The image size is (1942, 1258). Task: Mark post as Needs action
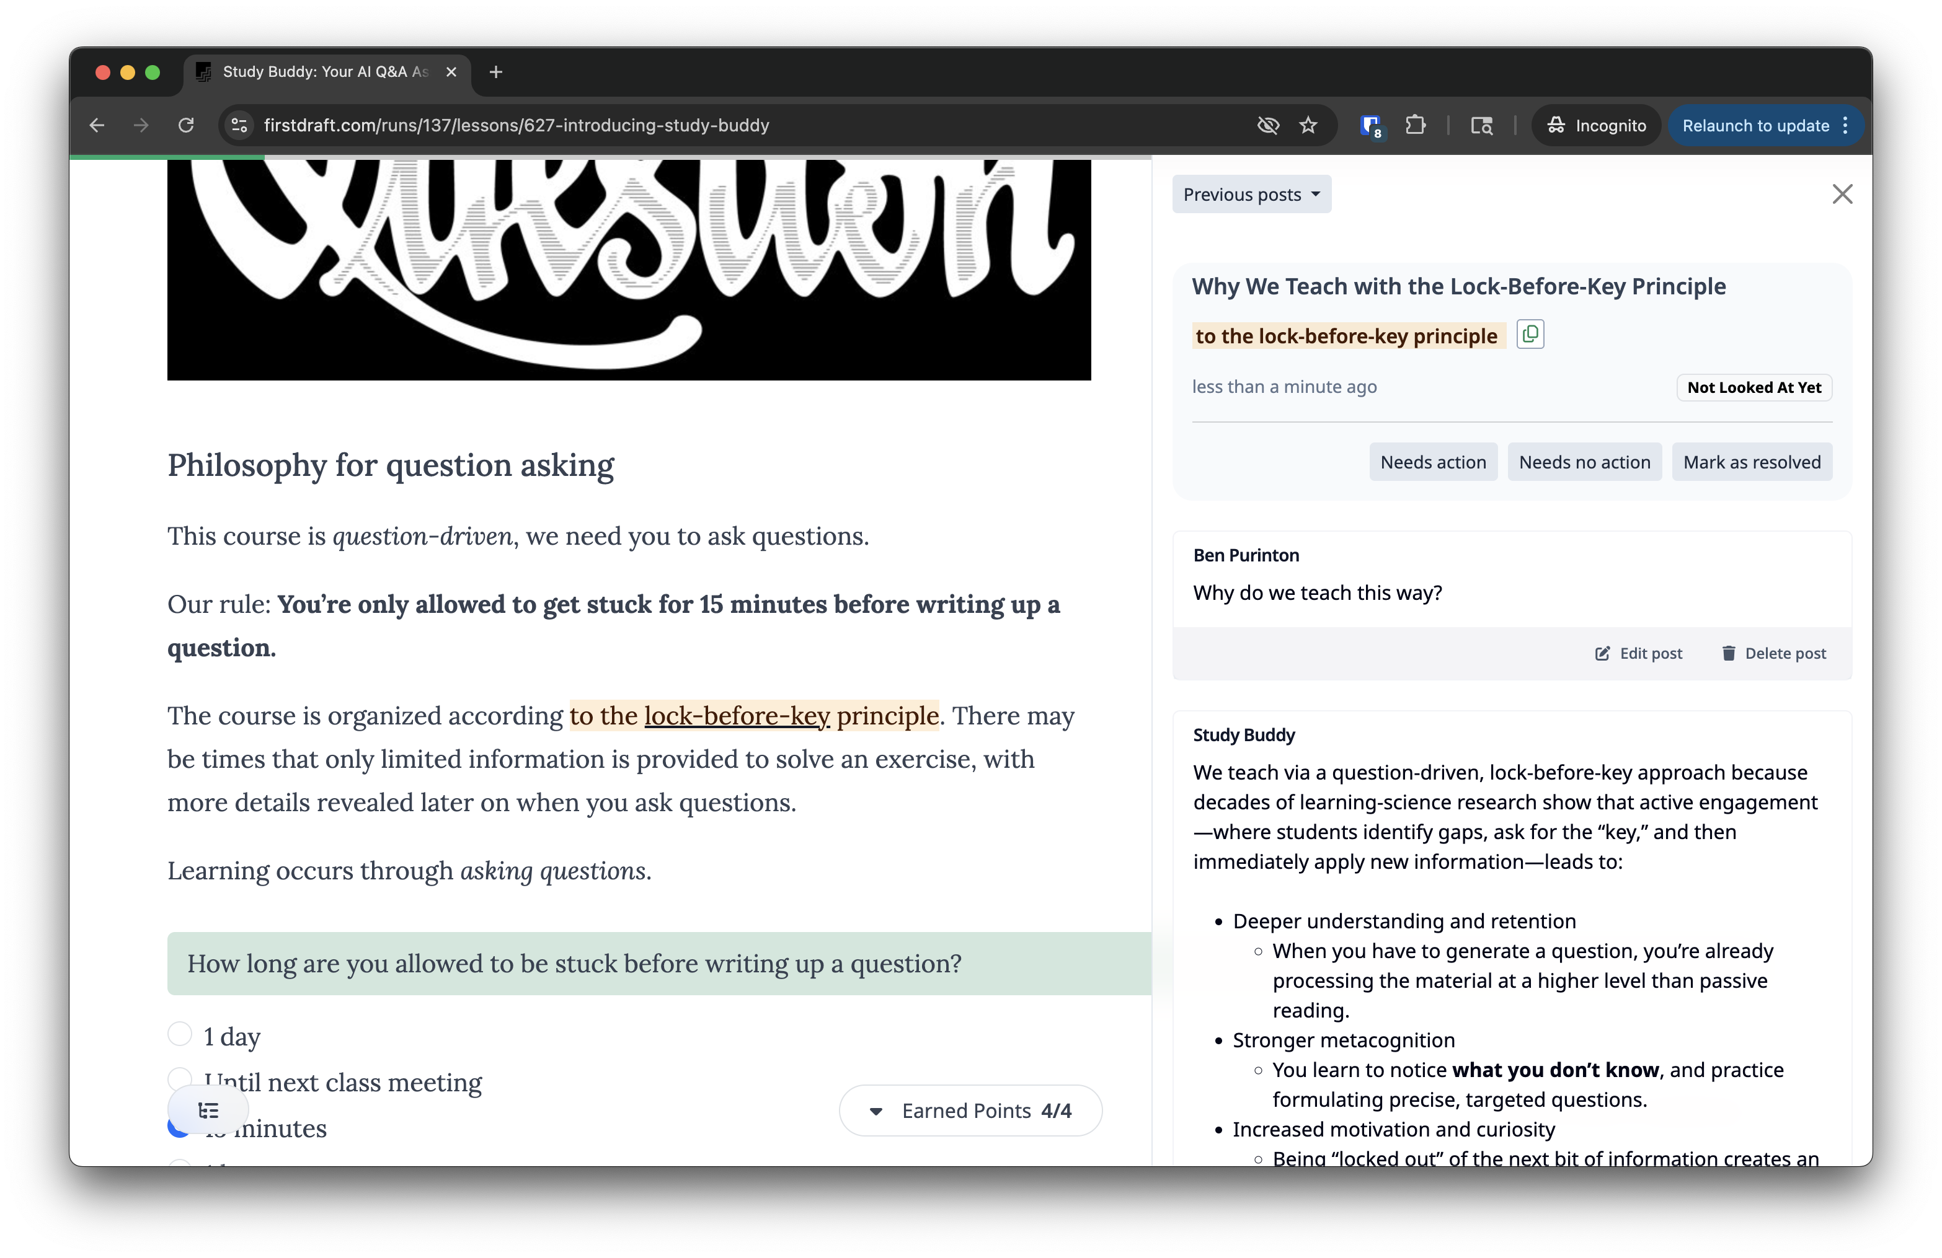tap(1433, 462)
